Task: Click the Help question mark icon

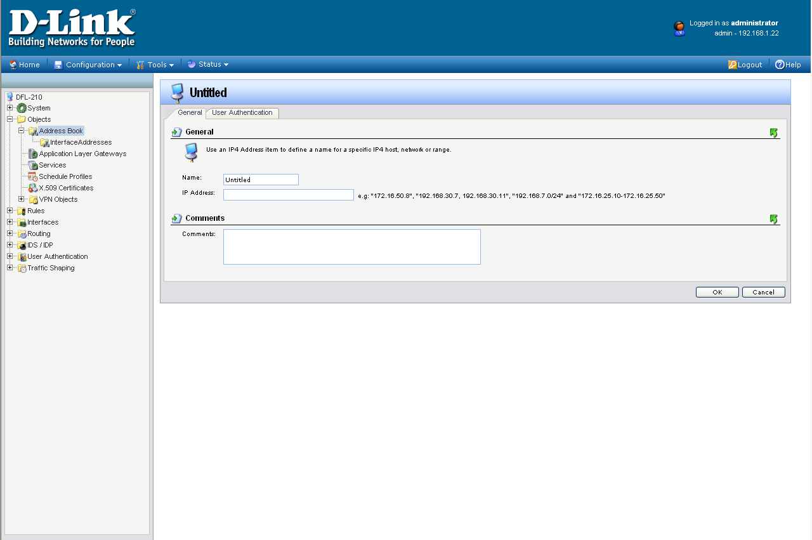Action: point(780,65)
